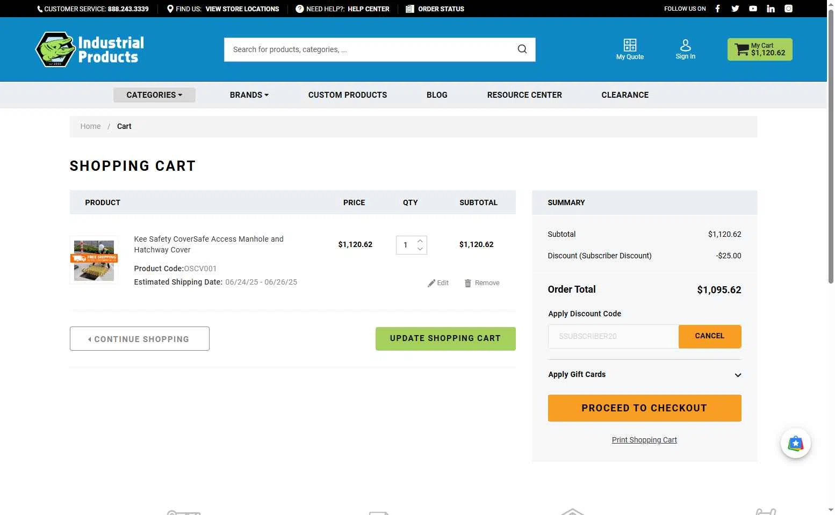This screenshot has height=515, width=835.
Task: Click the Subscriber Discount -$25.00 amount
Action: click(729, 256)
